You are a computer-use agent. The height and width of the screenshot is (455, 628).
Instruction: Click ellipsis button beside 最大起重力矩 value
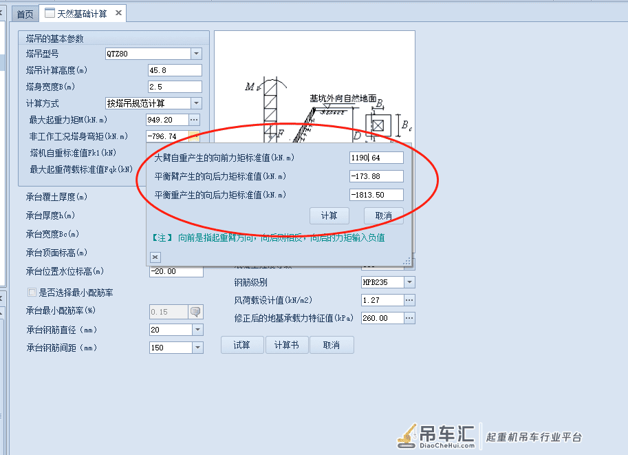click(194, 120)
